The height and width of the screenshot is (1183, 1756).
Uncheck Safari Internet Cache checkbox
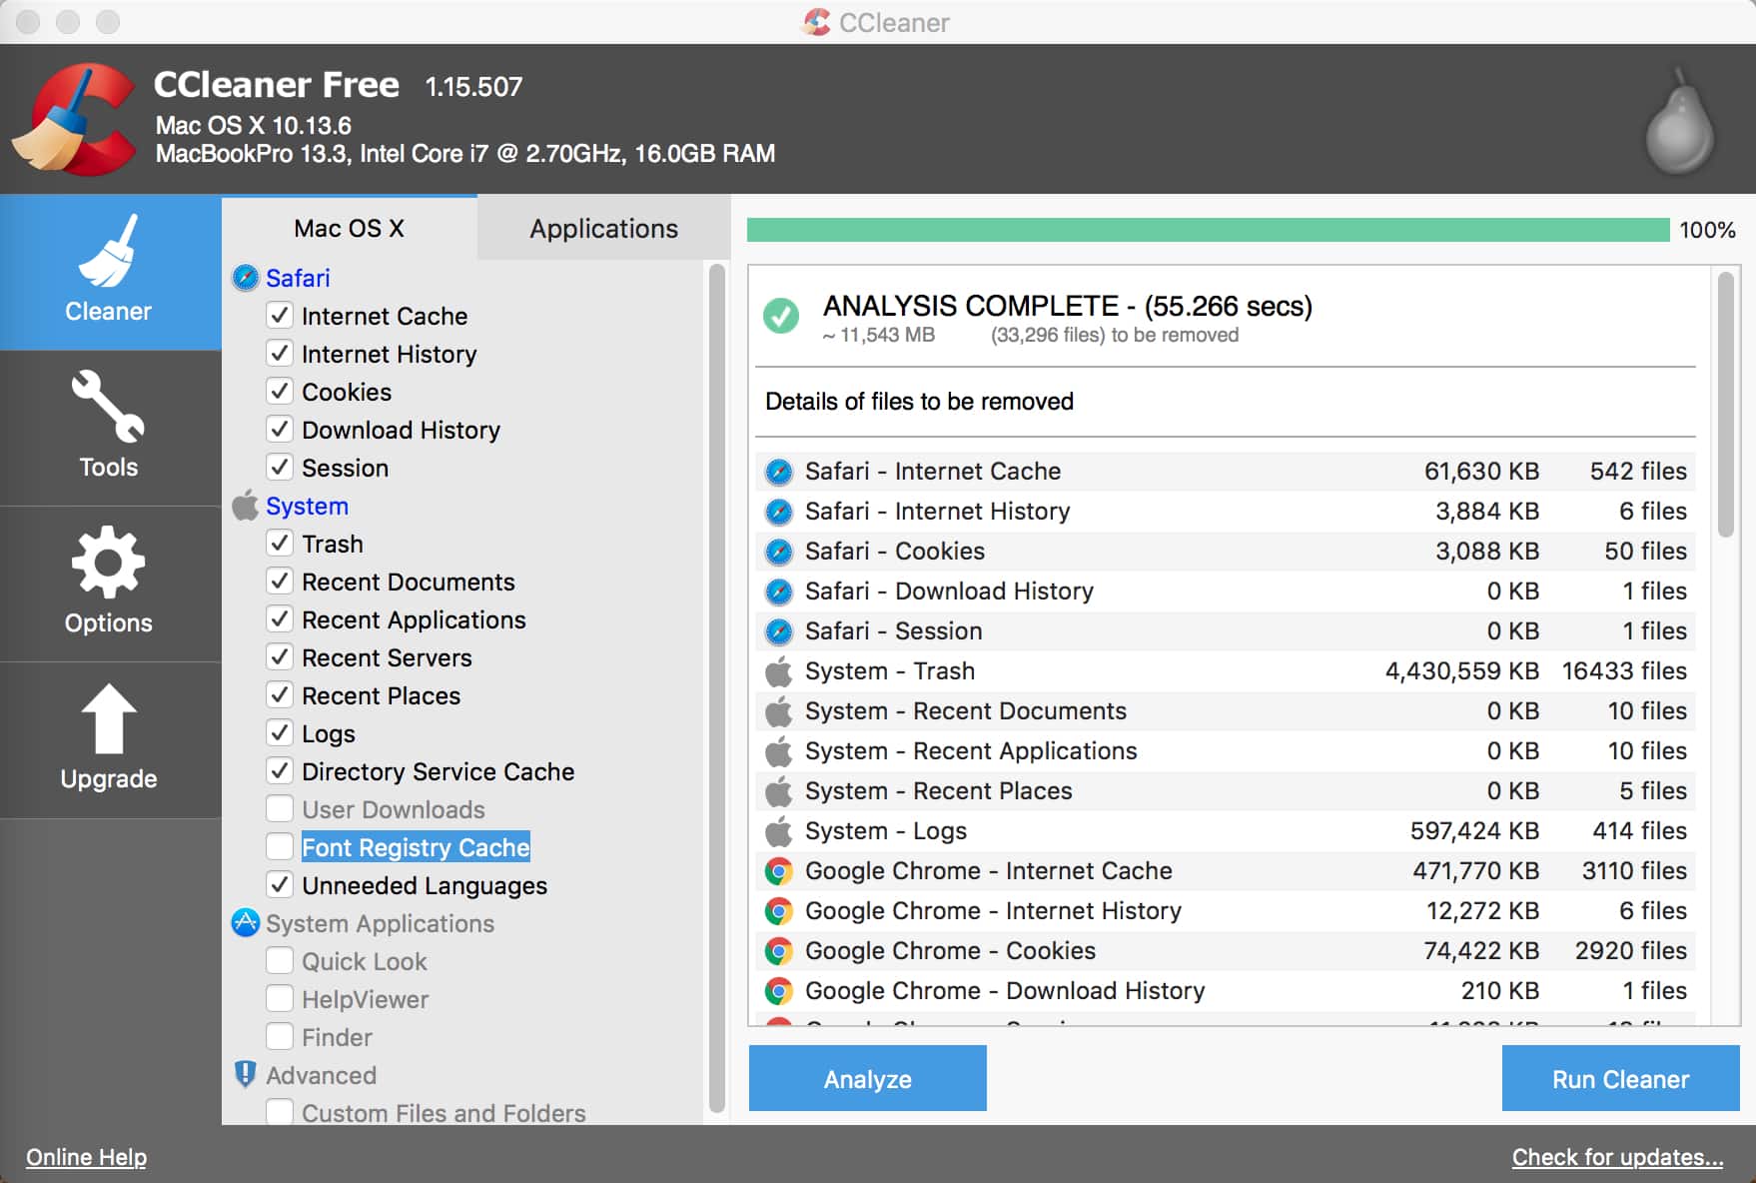click(x=280, y=316)
